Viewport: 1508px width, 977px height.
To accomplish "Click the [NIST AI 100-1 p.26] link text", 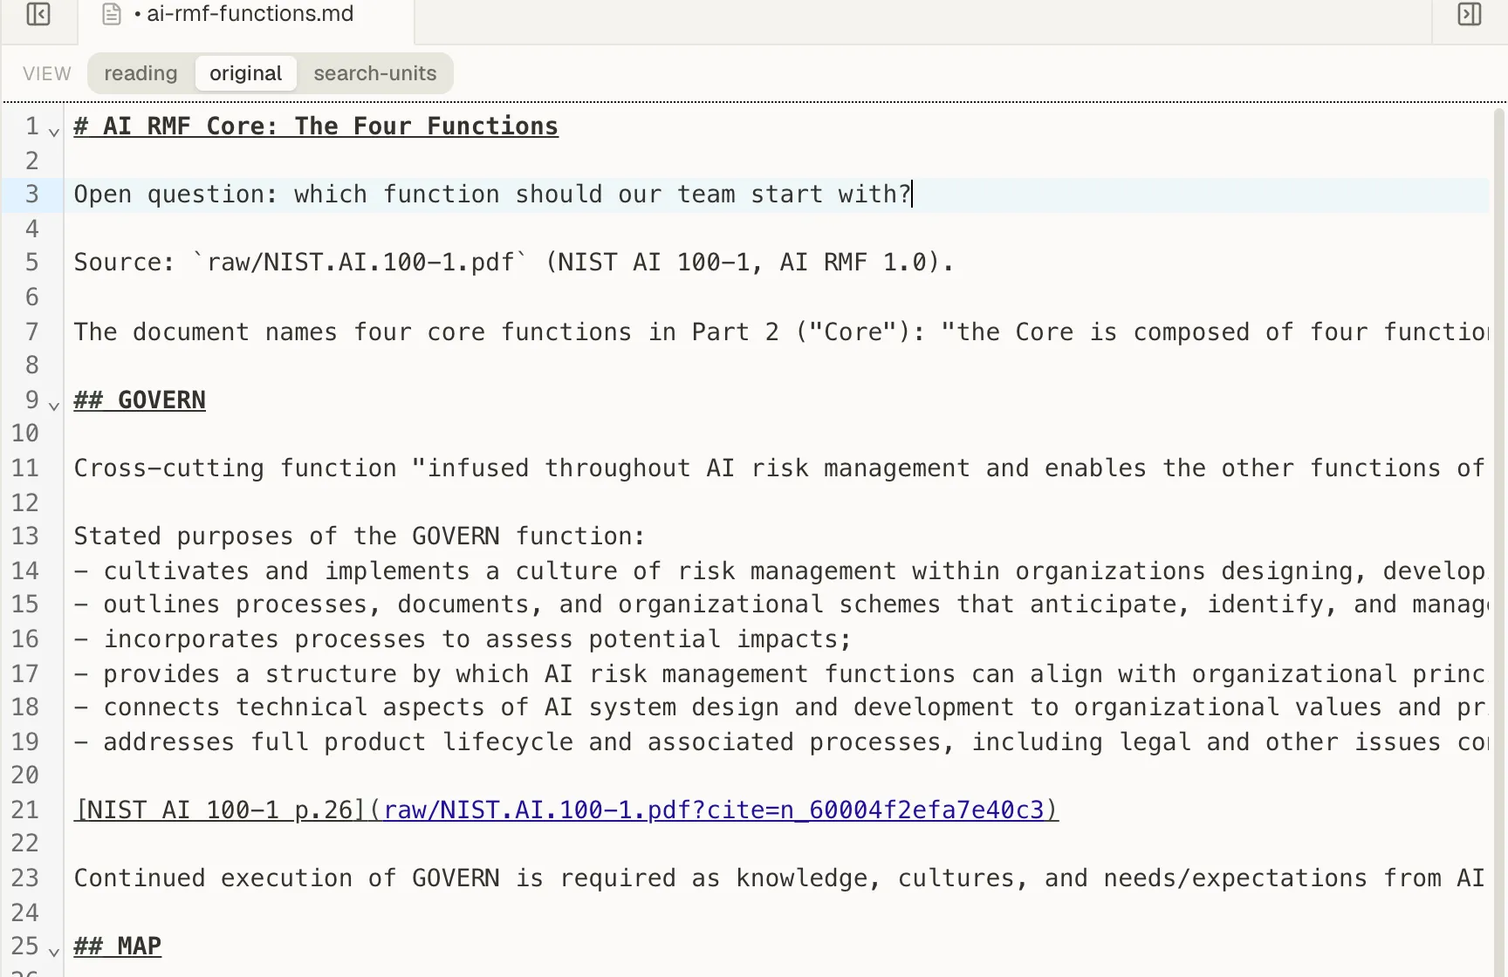I will click(x=220, y=810).
